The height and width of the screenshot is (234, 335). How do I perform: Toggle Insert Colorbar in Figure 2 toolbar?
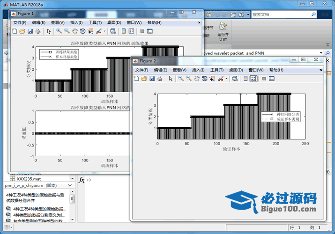(245, 79)
